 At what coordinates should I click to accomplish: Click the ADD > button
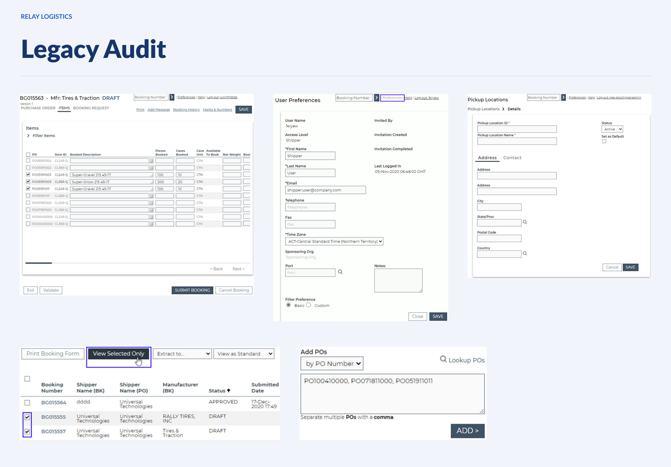[467, 431]
